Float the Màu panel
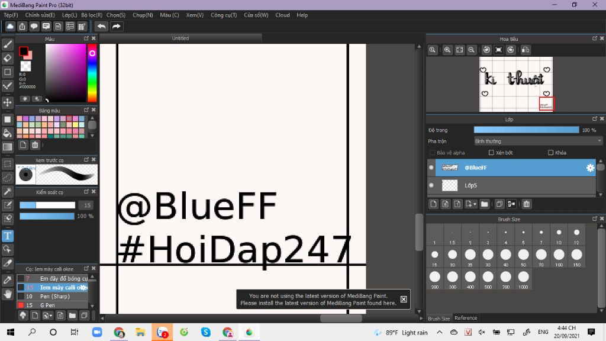The image size is (606, 341). (86, 38)
